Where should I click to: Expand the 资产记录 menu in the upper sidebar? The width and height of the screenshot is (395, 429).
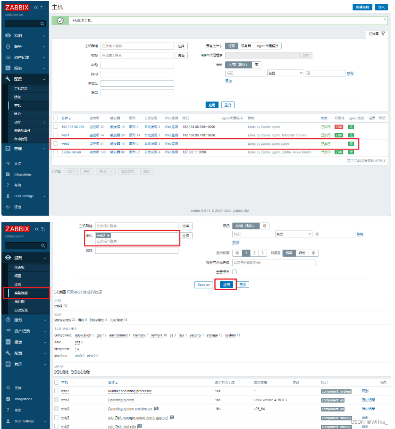pos(25,57)
